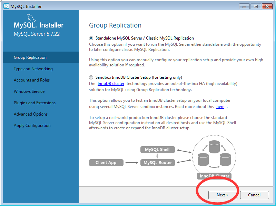Click the 'MySQL Server 5.7.22' version text
Image resolution: width=276 pixels, height=206 pixels.
[37, 34]
